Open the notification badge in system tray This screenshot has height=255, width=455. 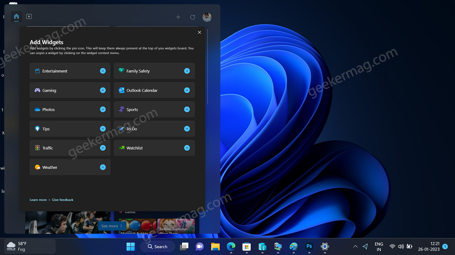click(445, 247)
